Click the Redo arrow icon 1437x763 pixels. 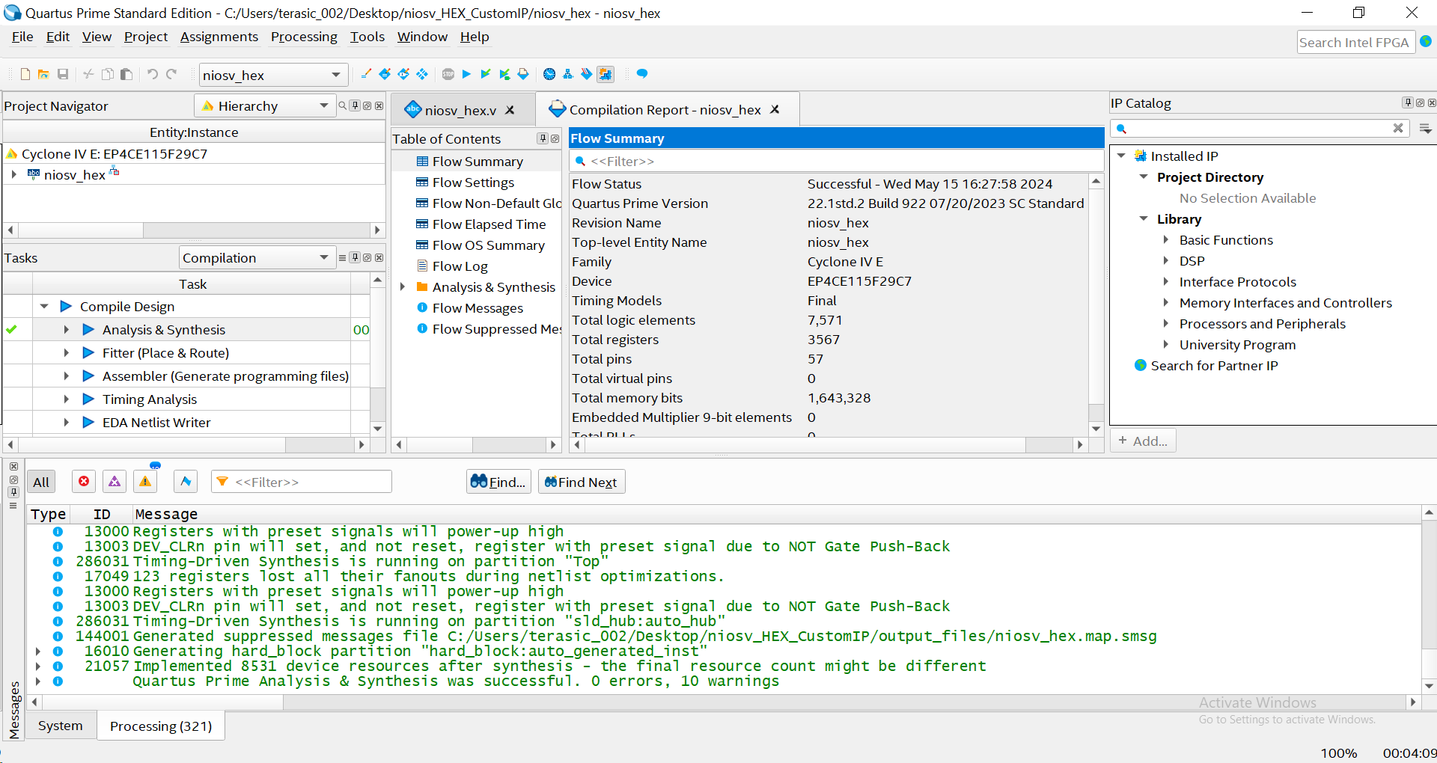[171, 74]
